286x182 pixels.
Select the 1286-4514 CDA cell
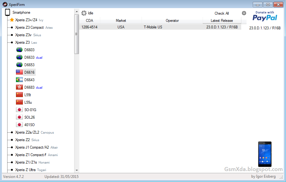pyautogui.click(x=89, y=27)
